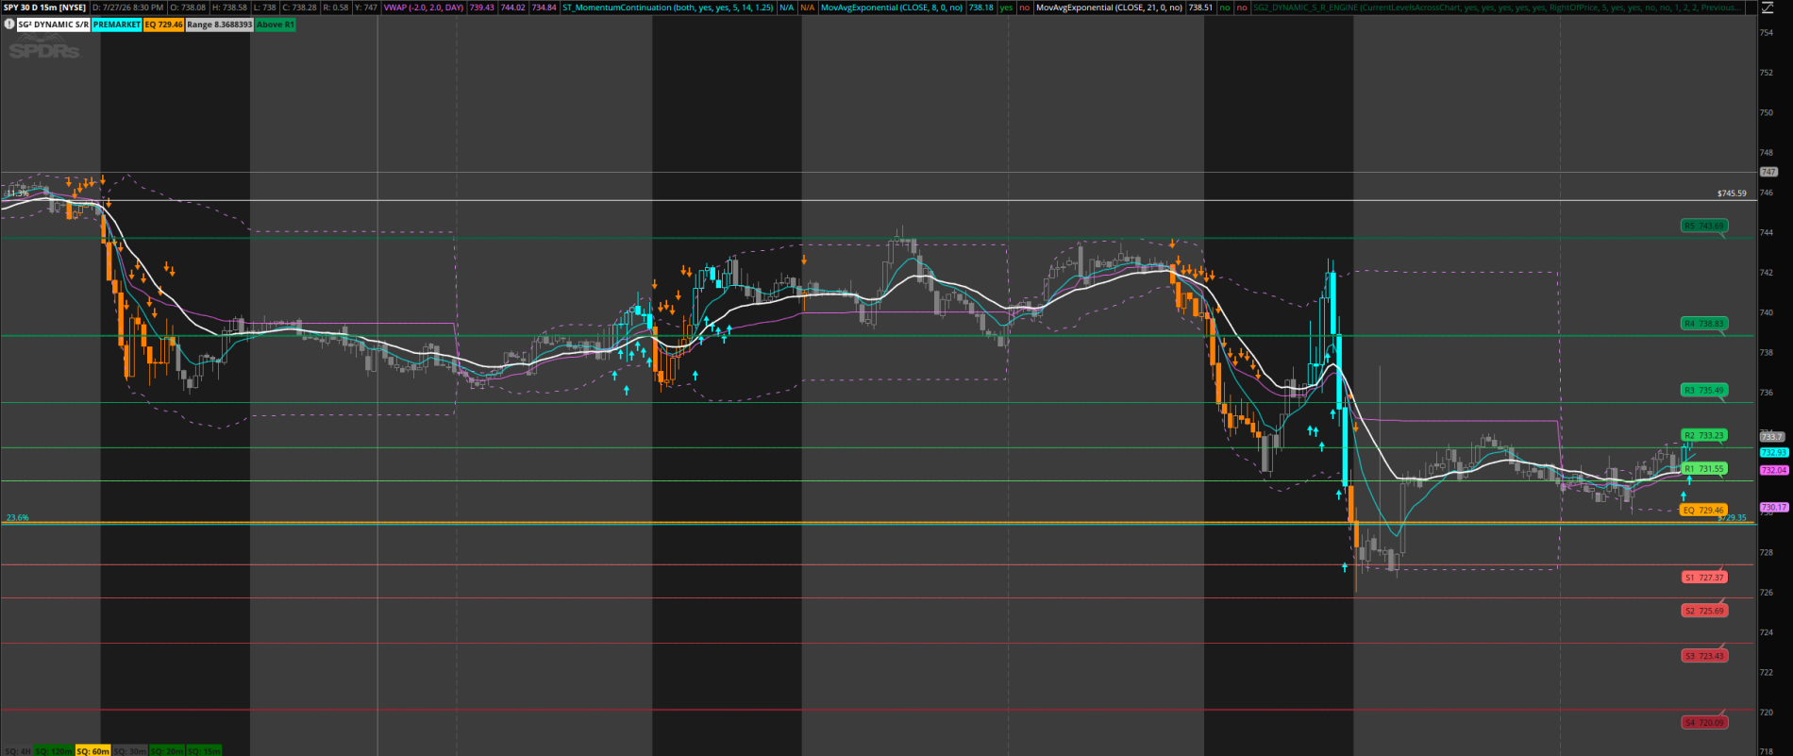Click the R3 735.49 resistance level bubble

1704,390
